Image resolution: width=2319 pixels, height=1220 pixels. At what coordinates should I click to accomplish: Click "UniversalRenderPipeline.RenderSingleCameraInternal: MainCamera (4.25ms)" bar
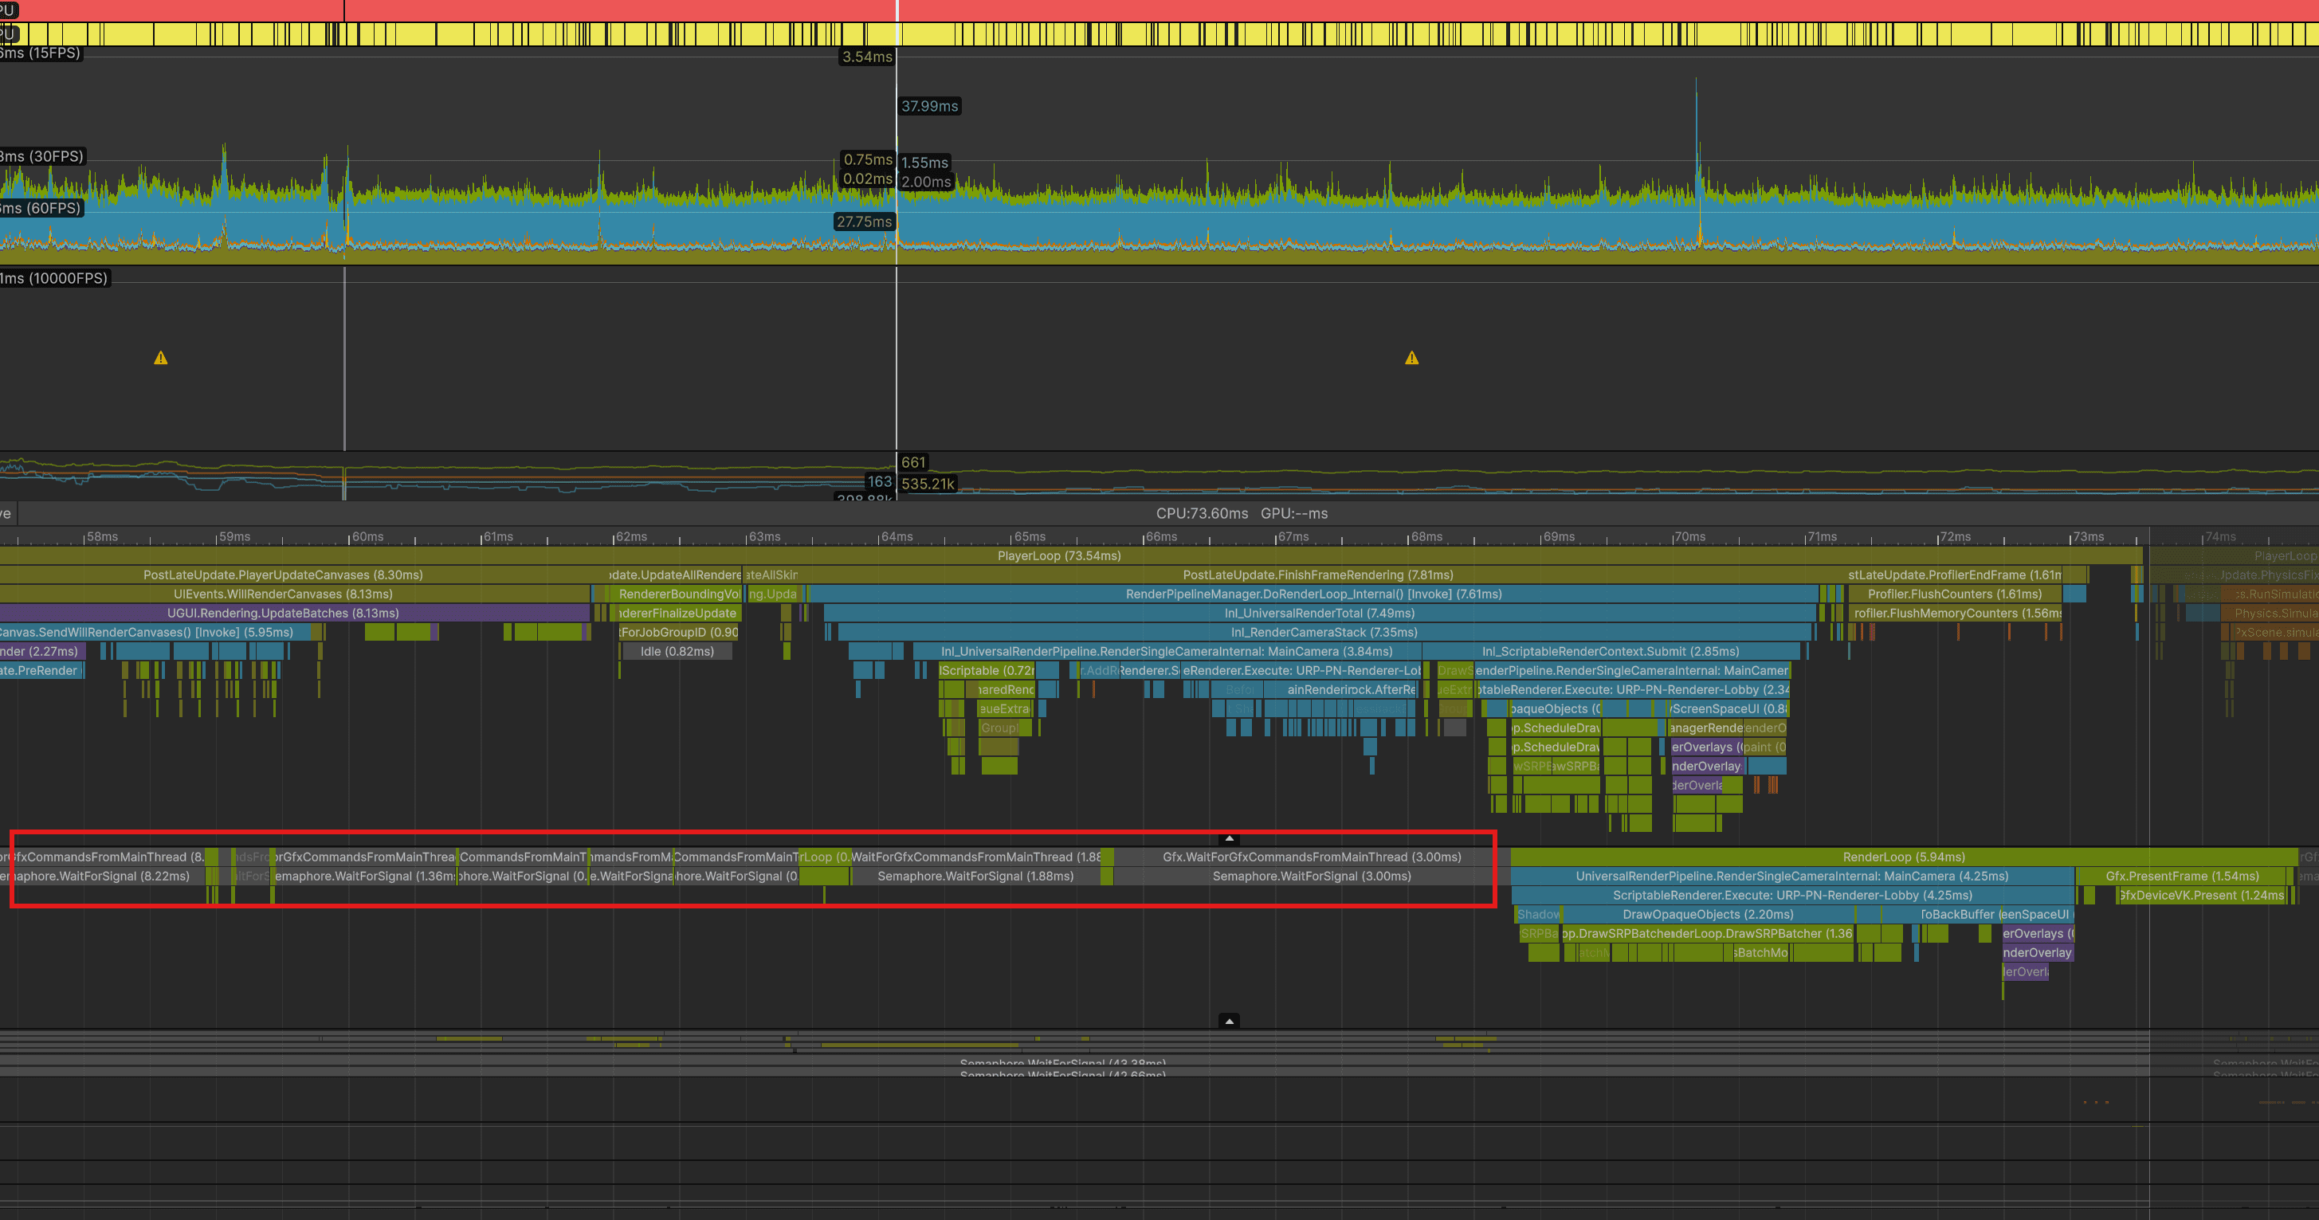(1792, 876)
